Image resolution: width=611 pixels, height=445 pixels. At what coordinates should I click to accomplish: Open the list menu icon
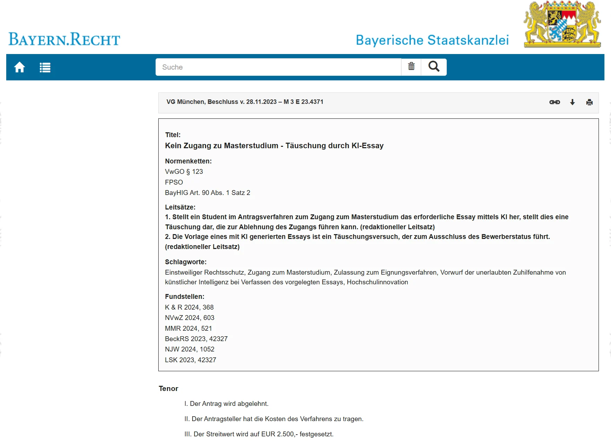coord(45,67)
